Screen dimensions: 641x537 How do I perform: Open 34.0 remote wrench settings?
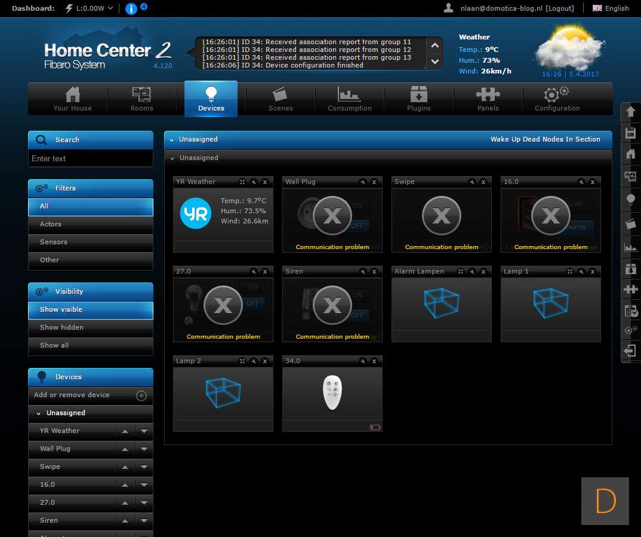(x=363, y=361)
